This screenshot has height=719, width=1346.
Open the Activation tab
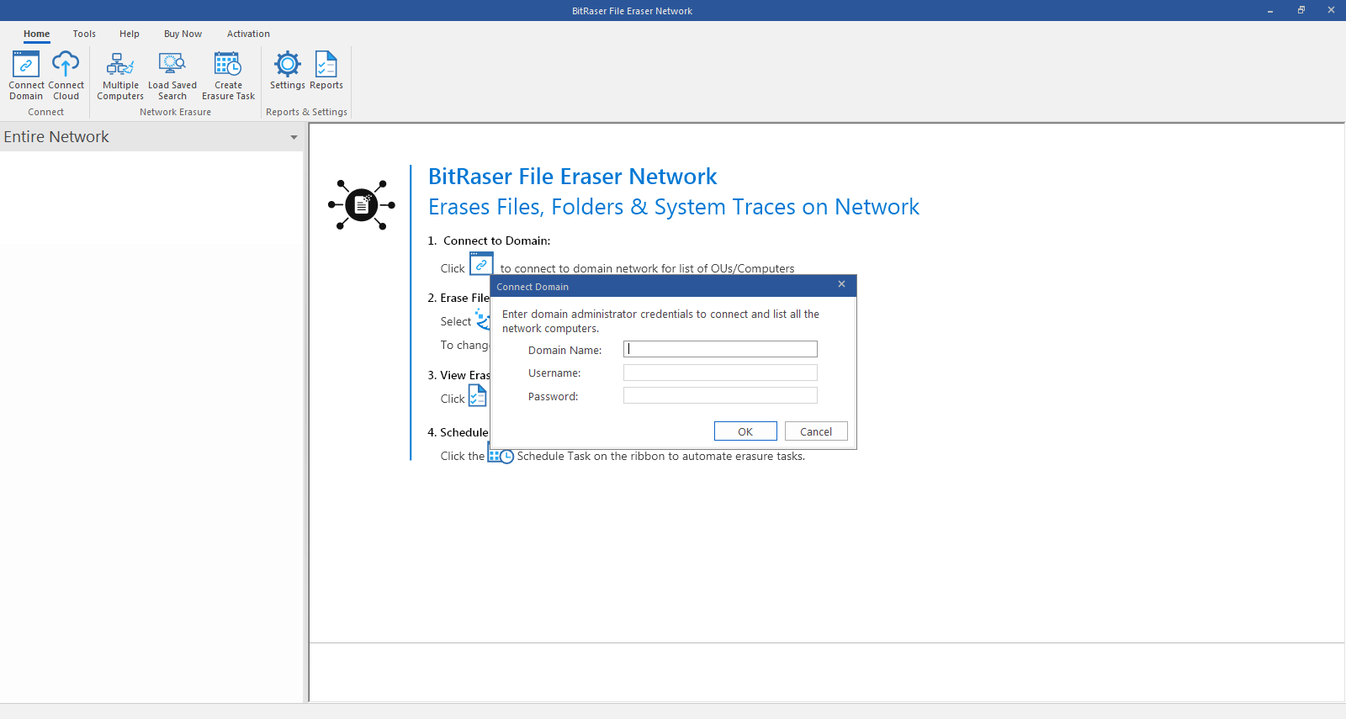(248, 34)
